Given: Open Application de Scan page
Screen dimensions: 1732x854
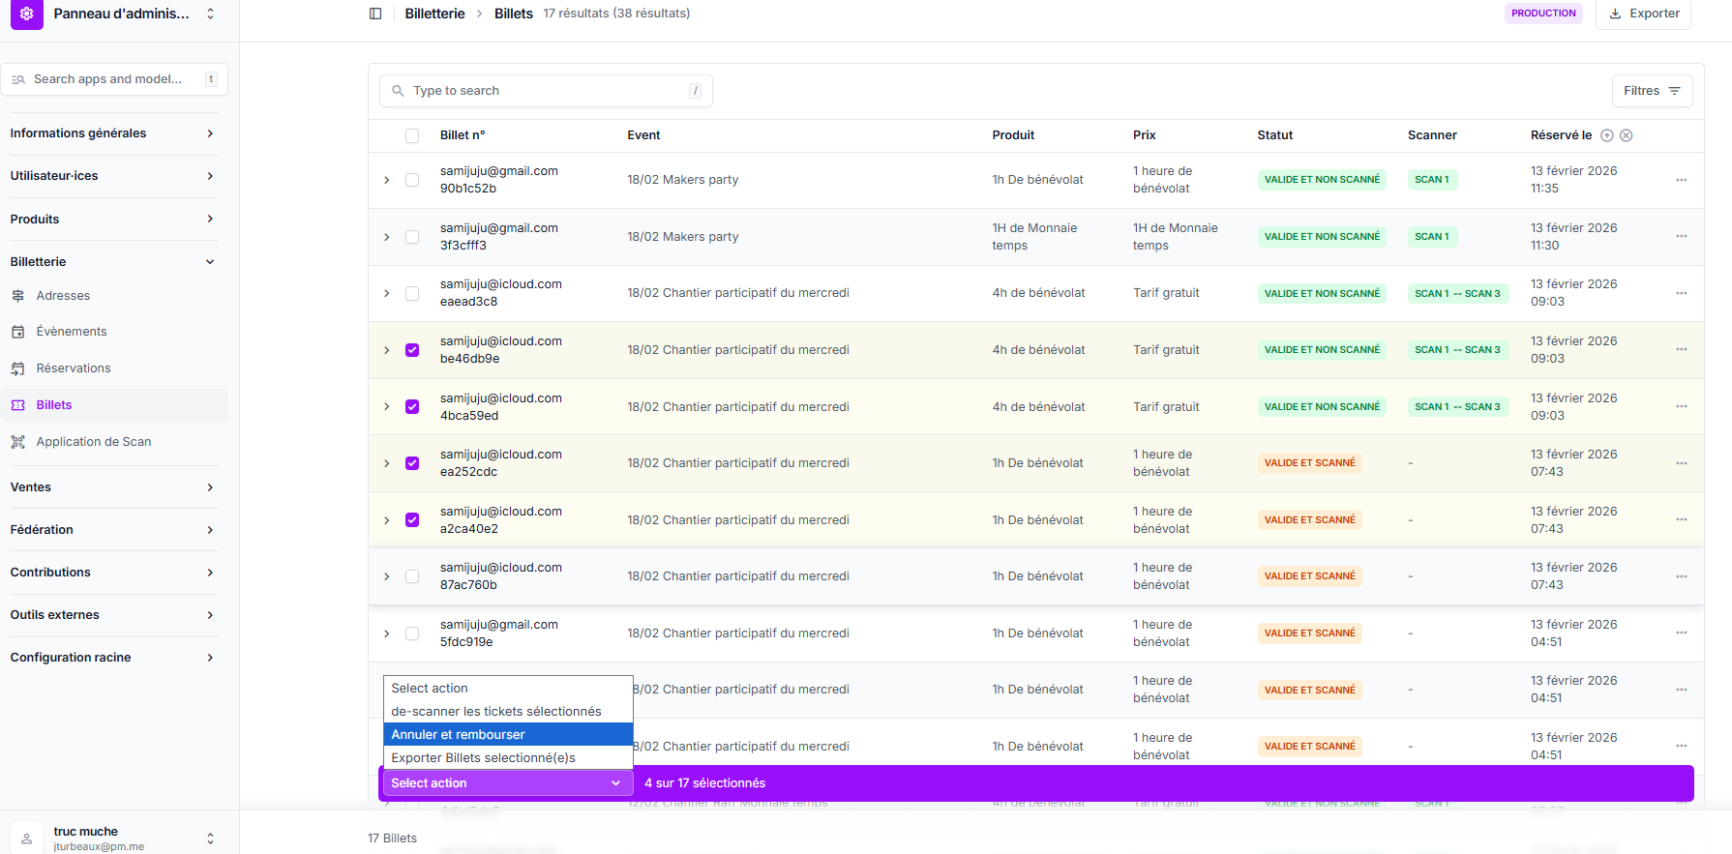Looking at the screenshot, I should 94,442.
